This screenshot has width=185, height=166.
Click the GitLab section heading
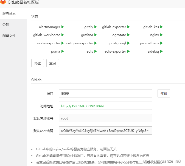click(x=36, y=80)
